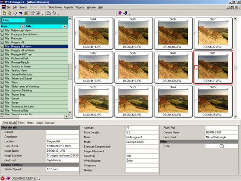Click the Shutter Speed field '1/15 secs'
The width and height of the screenshot is (241, 181).
(x=63, y=169)
